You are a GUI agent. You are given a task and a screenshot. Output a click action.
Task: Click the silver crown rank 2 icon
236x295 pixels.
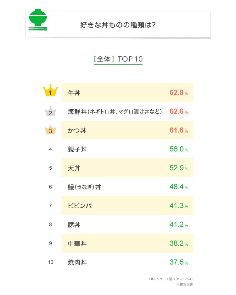pos(51,111)
